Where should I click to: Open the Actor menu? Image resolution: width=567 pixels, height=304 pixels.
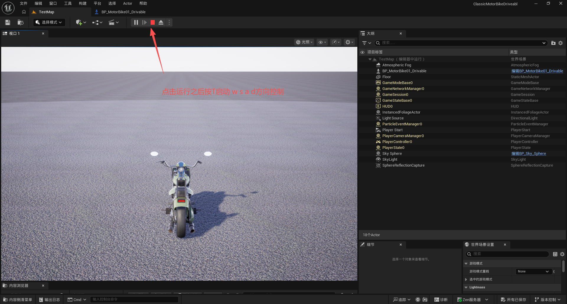[x=128, y=4]
